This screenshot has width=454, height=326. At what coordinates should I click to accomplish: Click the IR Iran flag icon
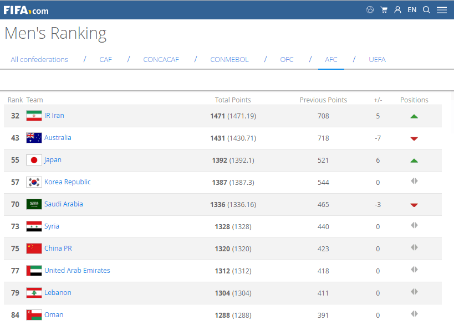tap(34, 116)
